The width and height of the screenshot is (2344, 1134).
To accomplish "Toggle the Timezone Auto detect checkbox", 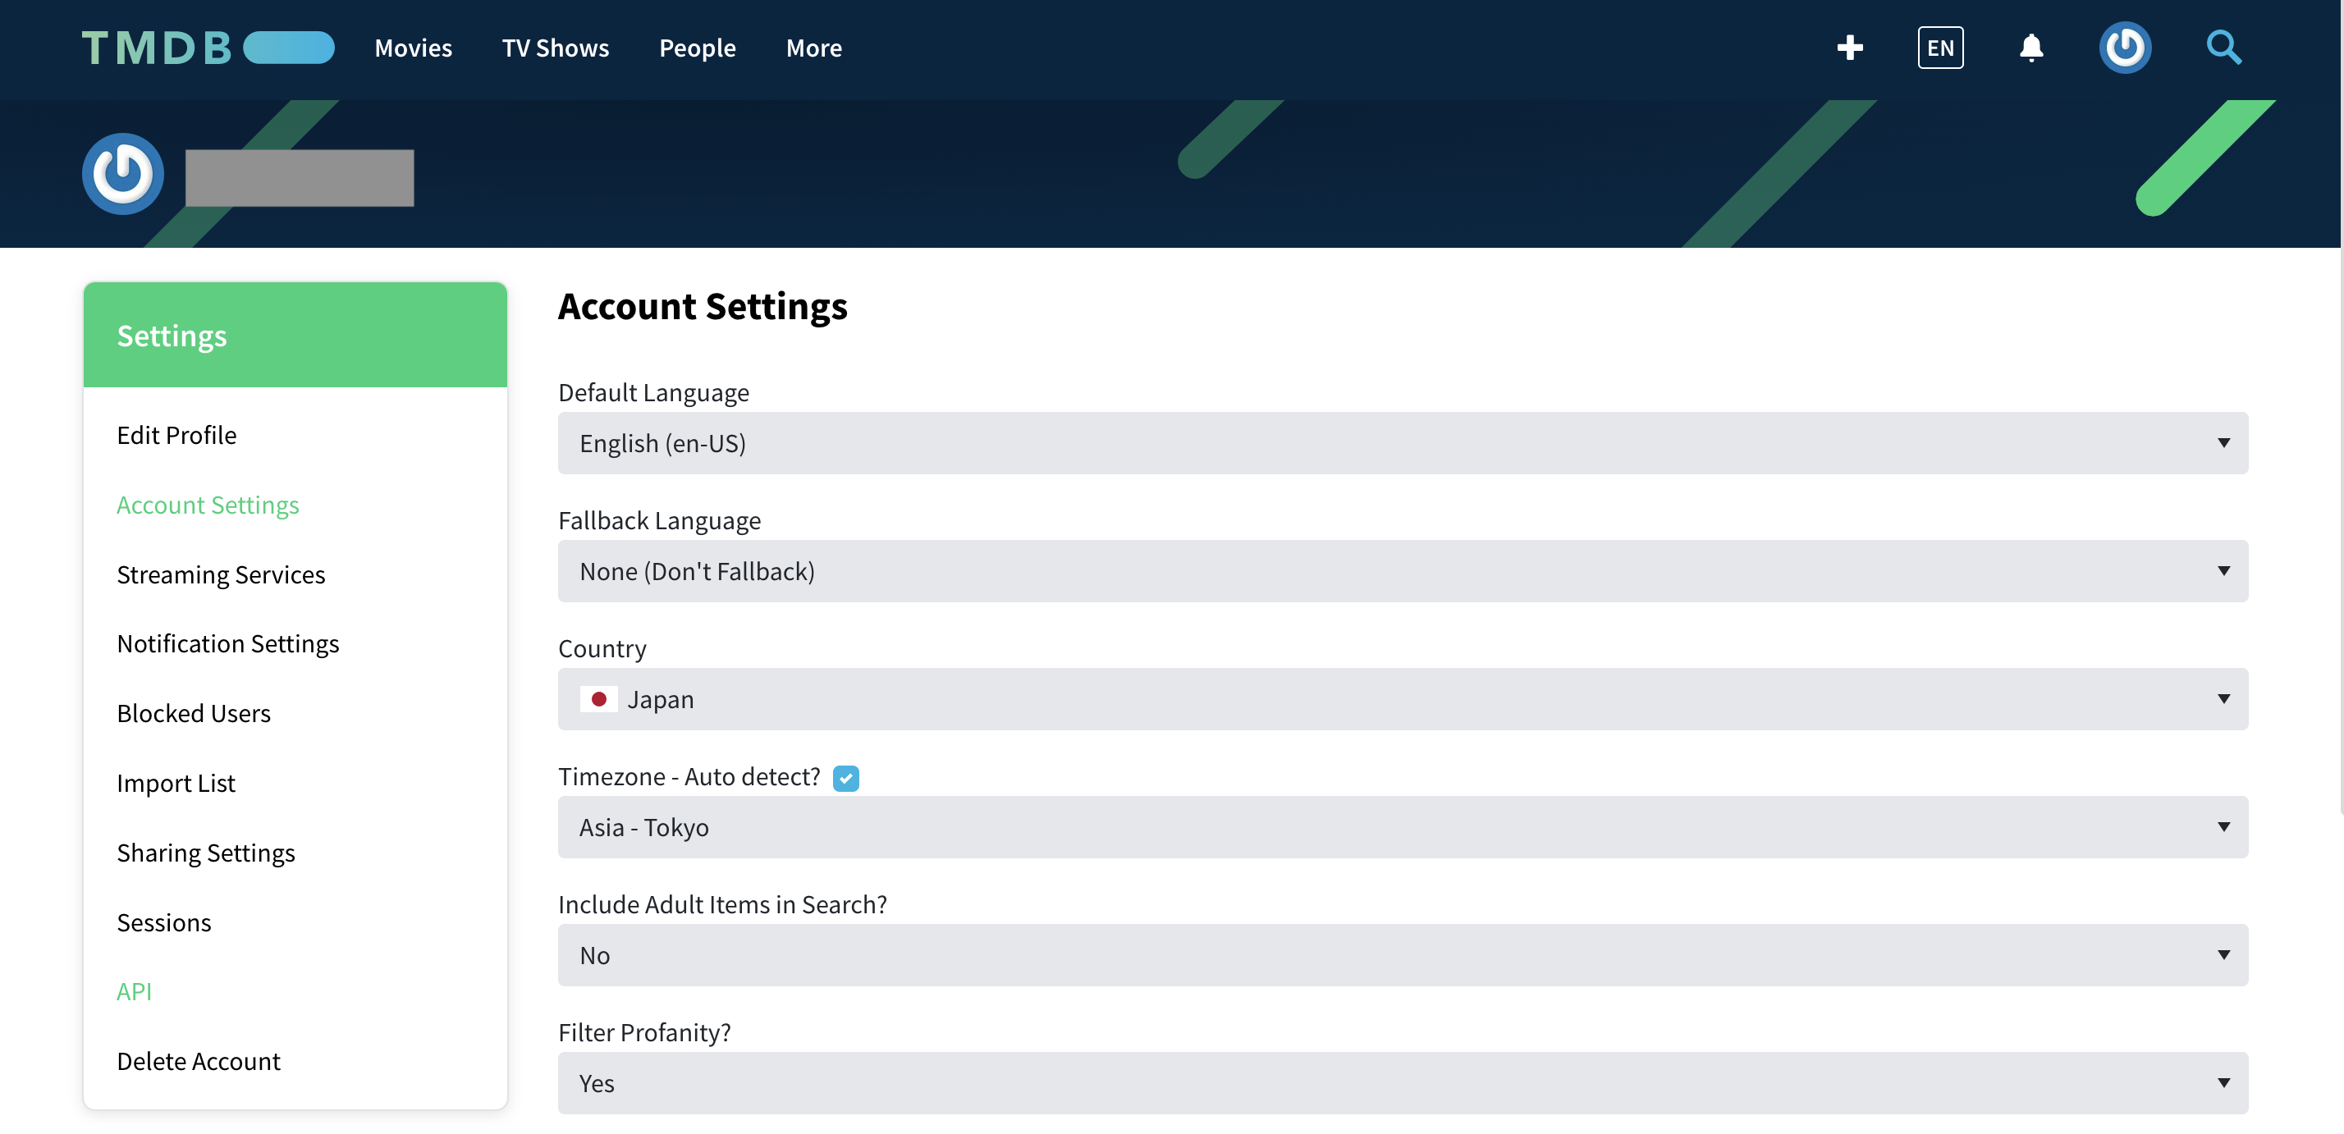I will [x=845, y=779].
